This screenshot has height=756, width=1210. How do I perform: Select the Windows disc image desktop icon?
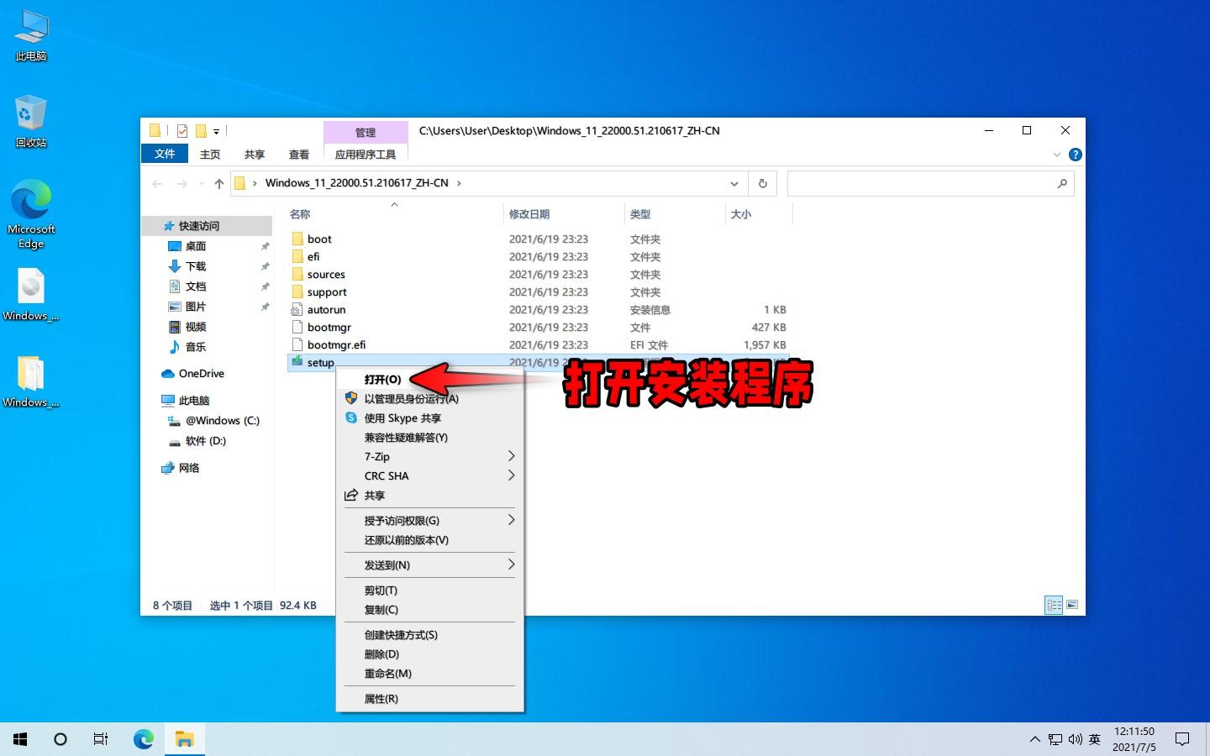click(x=31, y=295)
